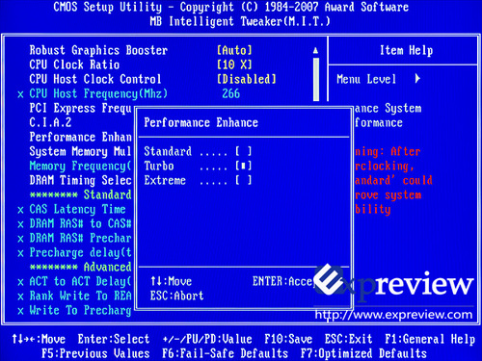
Task: Select Write To Precharge row
Action: coord(80,310)
